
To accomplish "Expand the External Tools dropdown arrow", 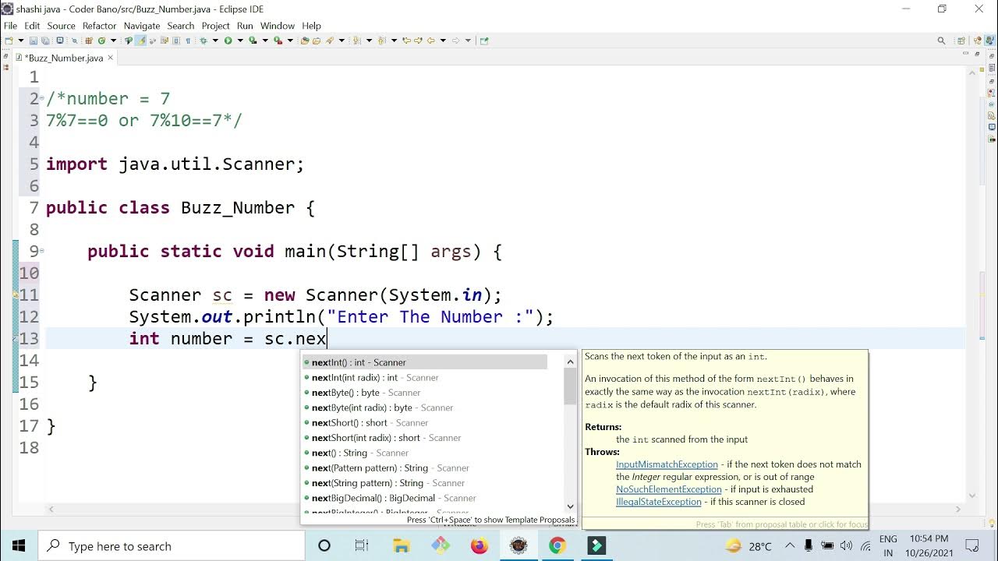I will [290, 41].
